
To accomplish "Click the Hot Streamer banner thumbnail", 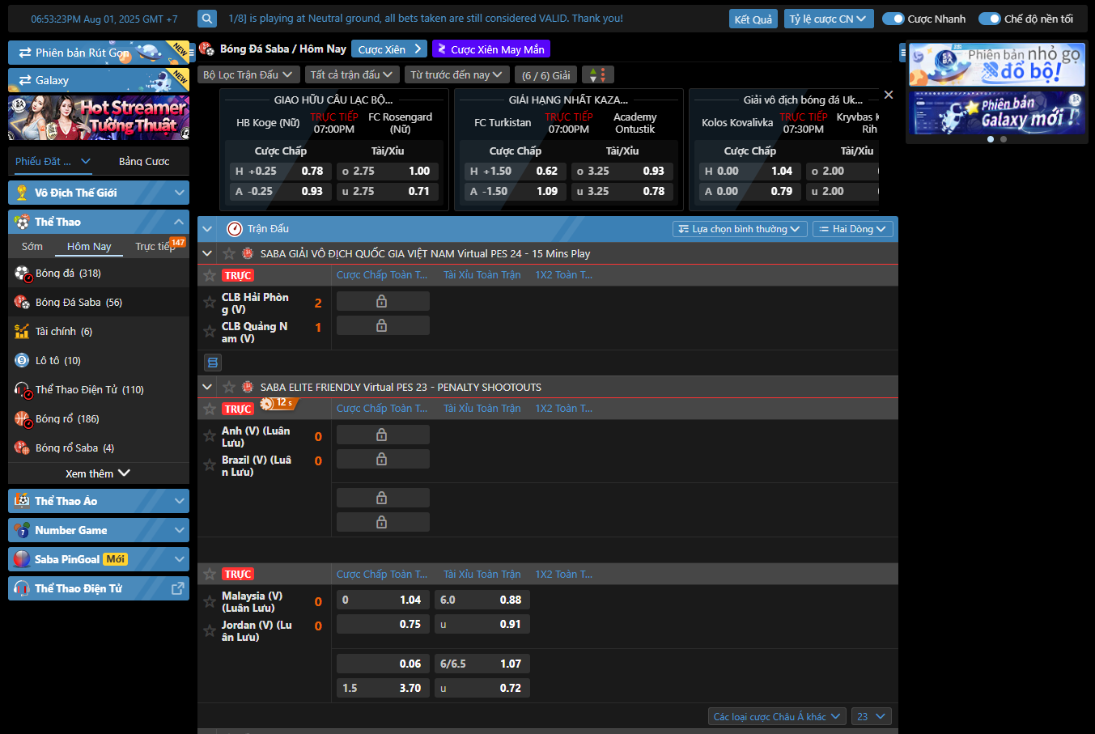I will click(98, 117).
